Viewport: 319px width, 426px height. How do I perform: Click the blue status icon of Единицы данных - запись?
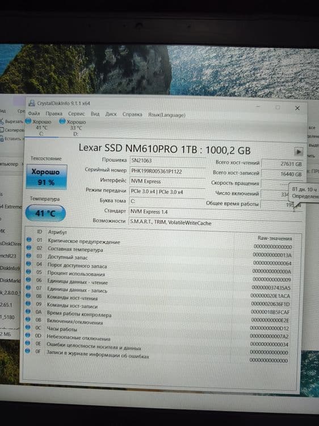pos(28,287)
